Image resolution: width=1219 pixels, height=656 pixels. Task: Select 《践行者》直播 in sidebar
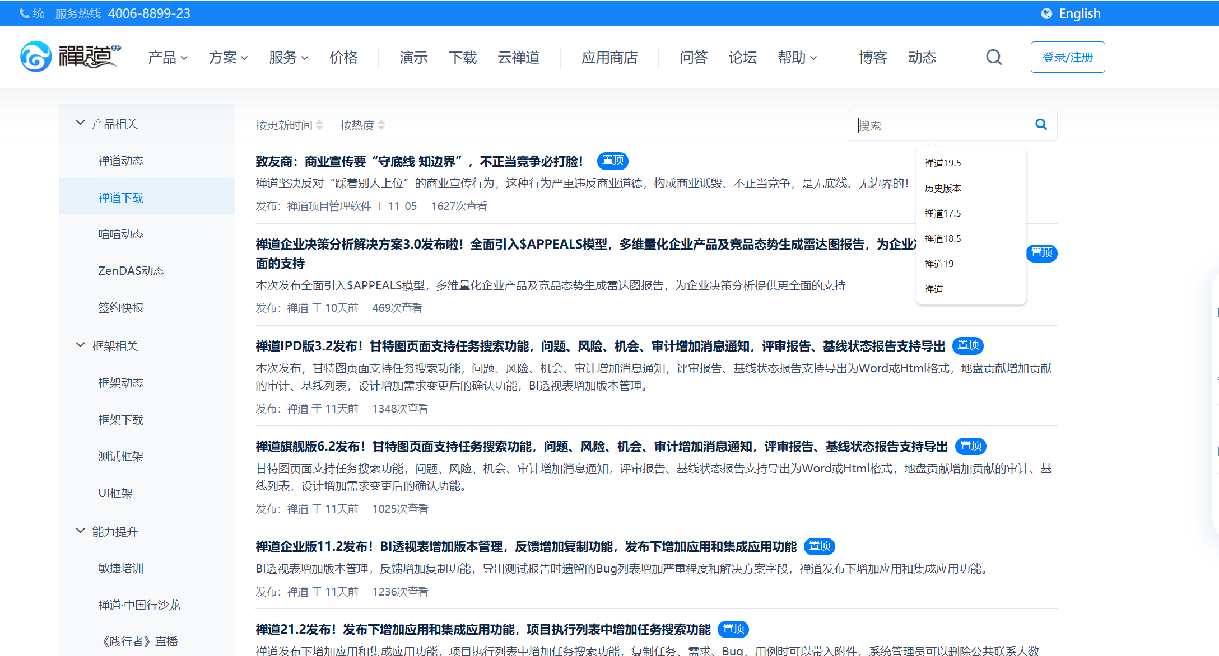tap(139, 641)
